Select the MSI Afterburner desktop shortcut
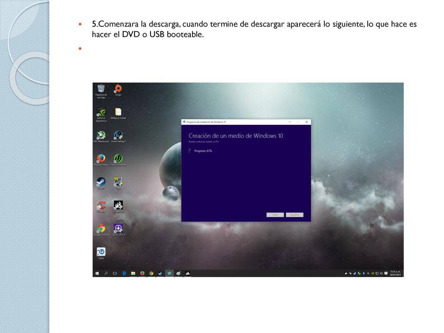444x333 pixels. pos(101,137)
